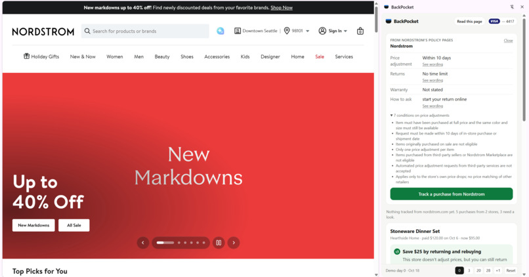
Task: Open the New & Now menu
Action: click(x=83, y=56)
